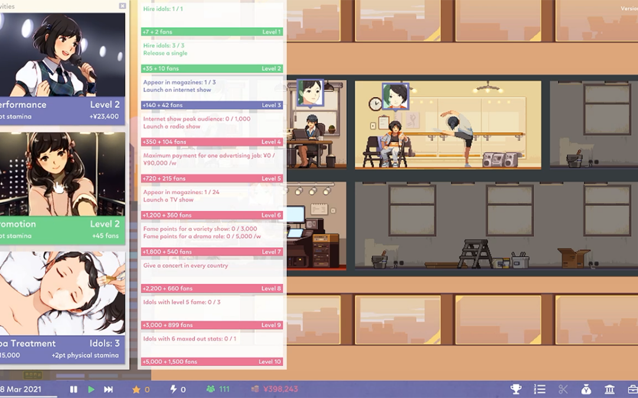This screenshot has width=638, height=398.
Task: Open the task list icon
Action: point(539,389)
